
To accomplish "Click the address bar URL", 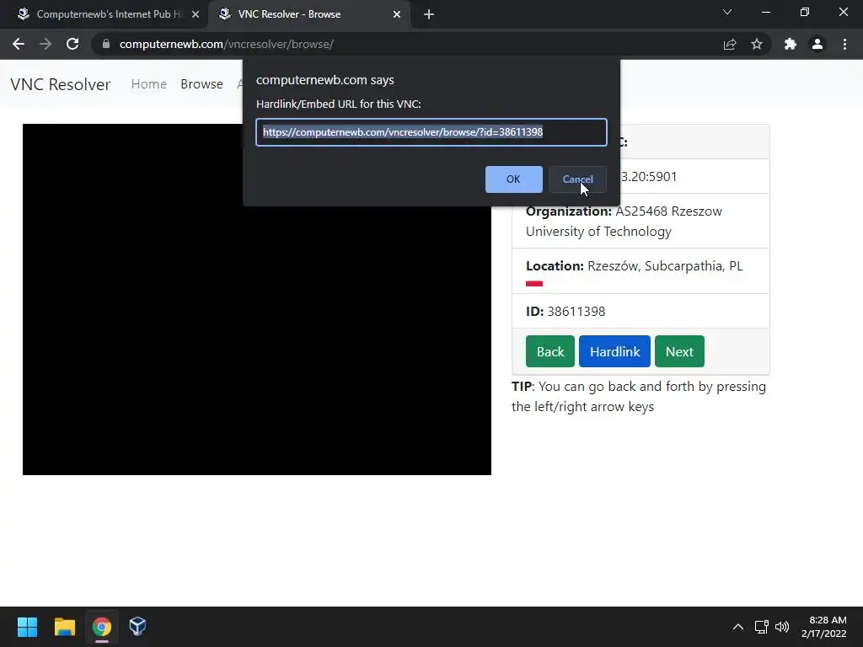I will [226, 44].
